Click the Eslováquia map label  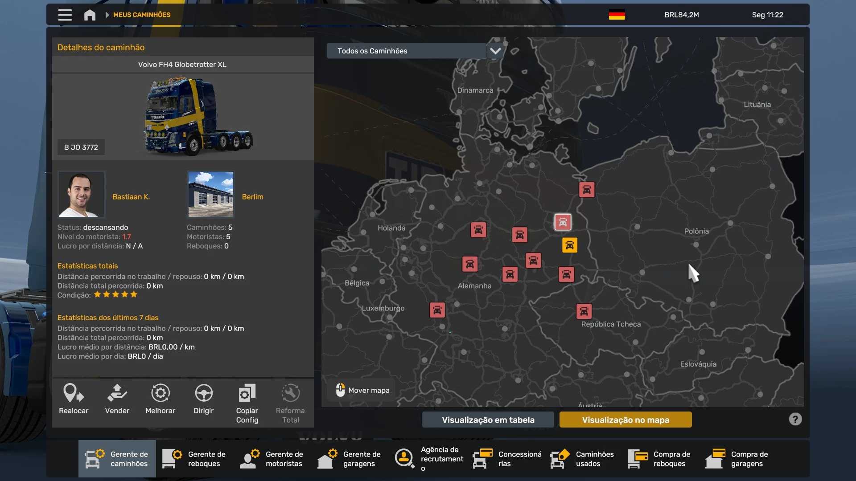(698, 364)
